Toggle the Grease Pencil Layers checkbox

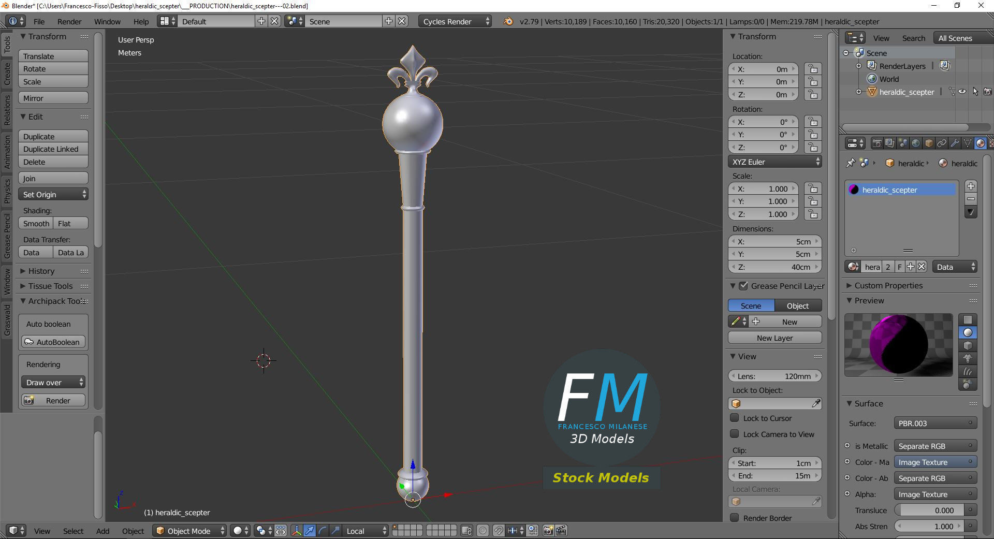[x=743, y=286]
